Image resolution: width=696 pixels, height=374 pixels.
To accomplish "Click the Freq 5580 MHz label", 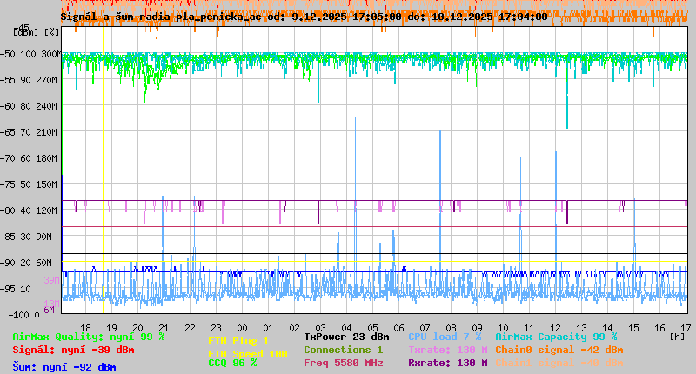I will tap(343, 363).
